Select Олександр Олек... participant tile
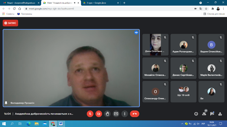Viewport: 227px width, 127px height. (x=155, y=92)
